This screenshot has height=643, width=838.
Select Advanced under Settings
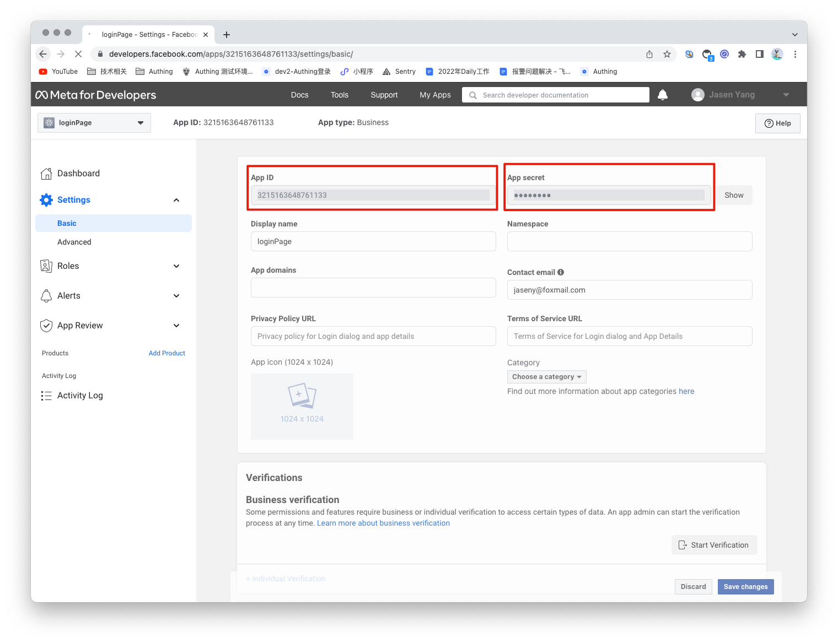coord(74,242)
